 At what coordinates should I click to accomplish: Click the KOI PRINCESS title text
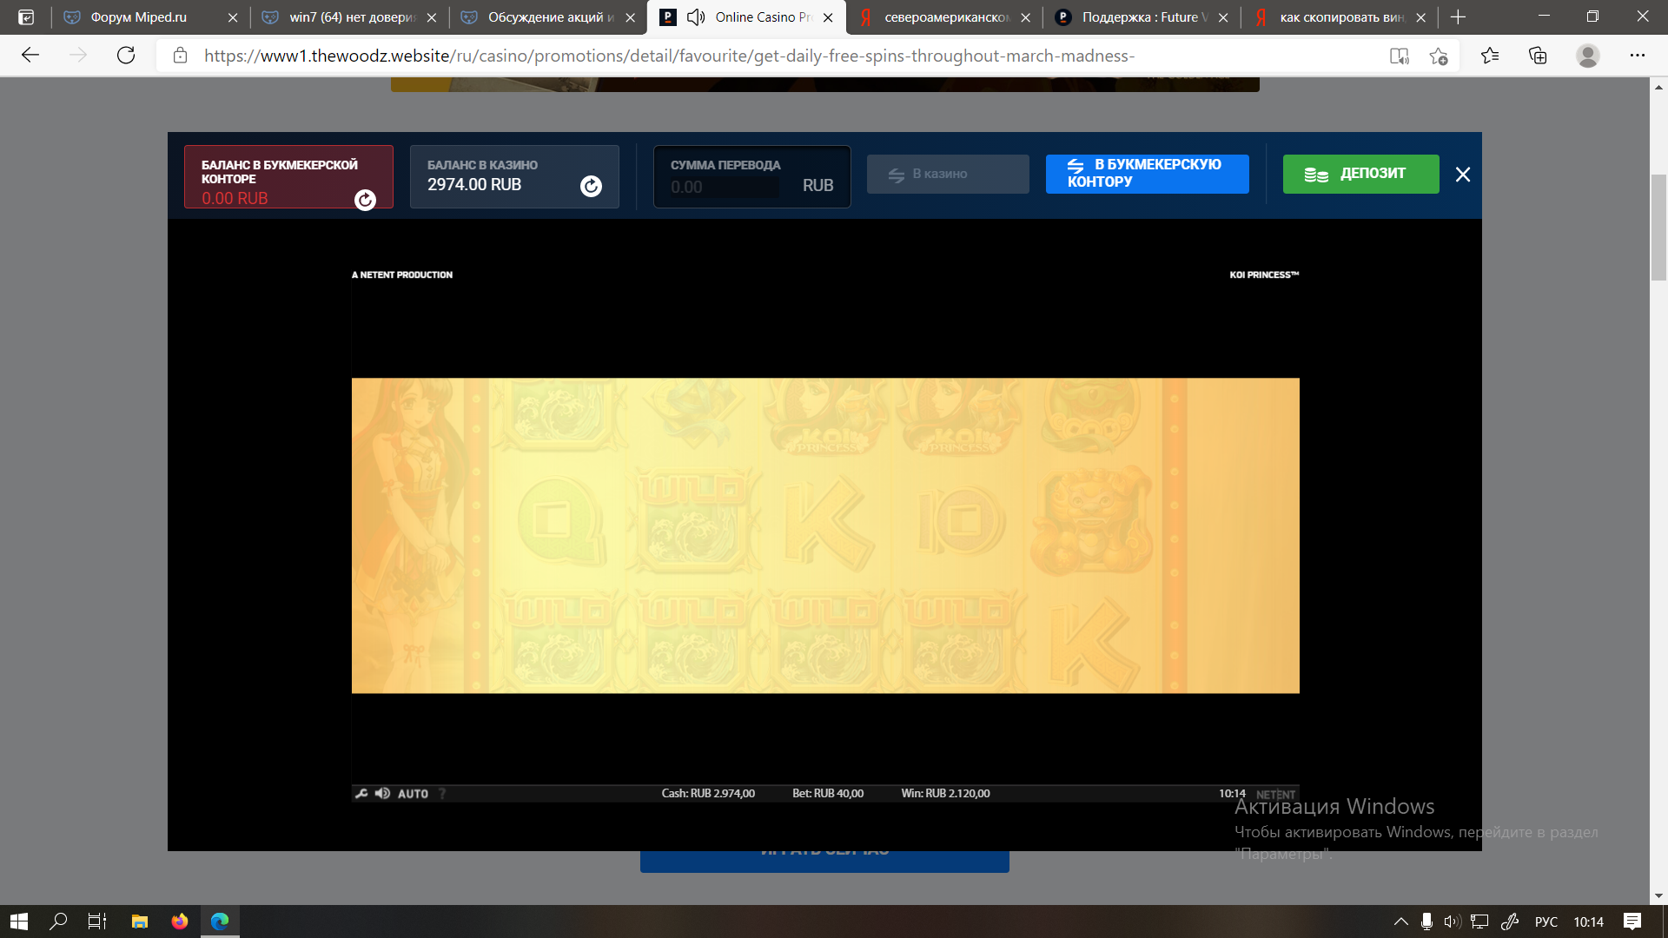coord(1264,274)
